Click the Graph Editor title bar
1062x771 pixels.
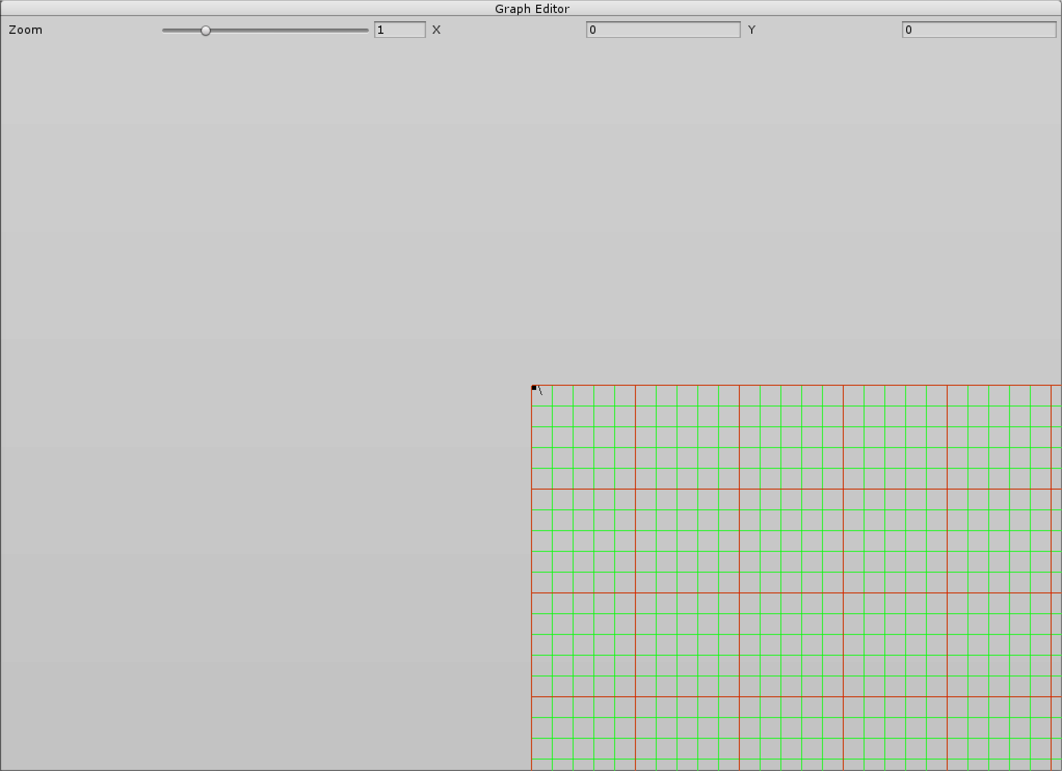pyautogui.click(x=531, y=8)
